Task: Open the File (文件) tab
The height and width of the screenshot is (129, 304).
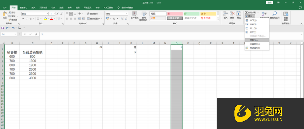Action: pyautogui.click(x=5, y=7)
